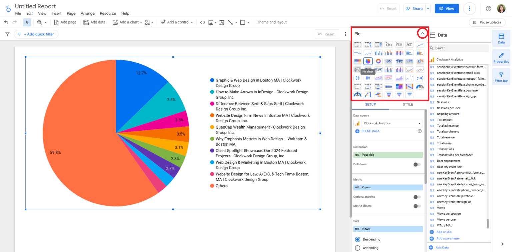Select the Text box tool in the toolbar

222,22
